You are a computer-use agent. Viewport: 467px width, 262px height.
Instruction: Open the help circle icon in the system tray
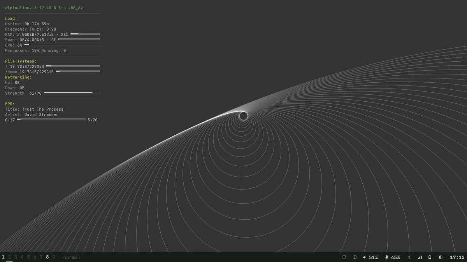(355, 257)
